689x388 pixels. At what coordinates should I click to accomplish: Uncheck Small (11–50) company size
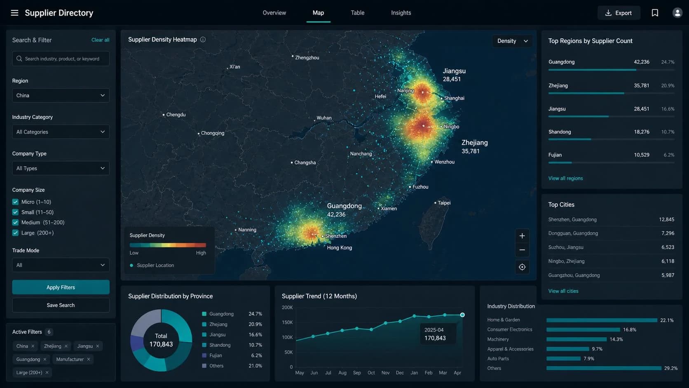pyautogui.click(x=15, y=212)
